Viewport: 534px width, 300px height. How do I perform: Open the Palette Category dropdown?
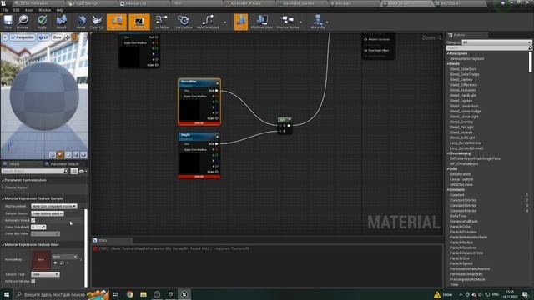496,42
